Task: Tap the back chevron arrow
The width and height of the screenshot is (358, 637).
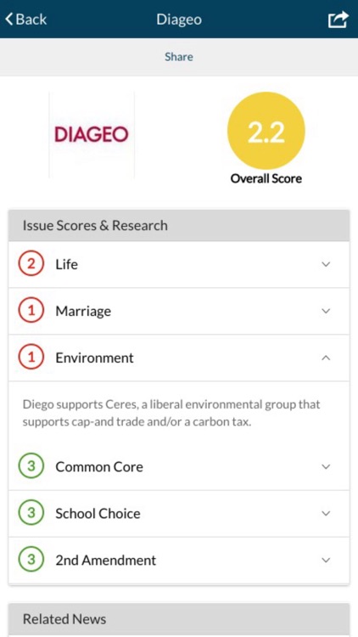Action: 9,19
